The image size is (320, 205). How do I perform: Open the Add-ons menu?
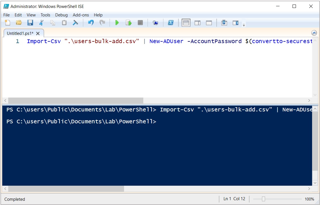coord(81,15)
